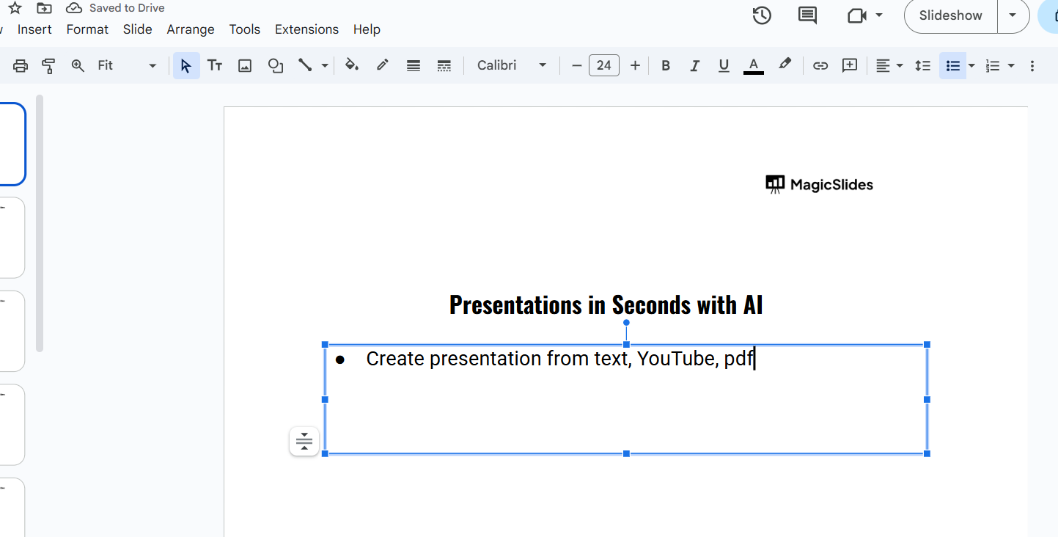Open the text color picker
The image size is (1058, 537).
point(754,65)
